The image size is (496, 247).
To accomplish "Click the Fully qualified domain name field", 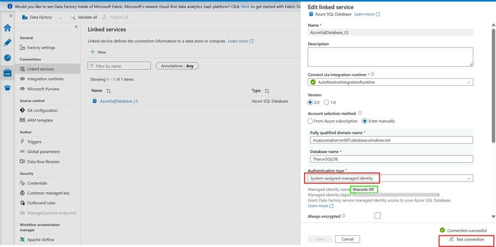I will (392, 140).
